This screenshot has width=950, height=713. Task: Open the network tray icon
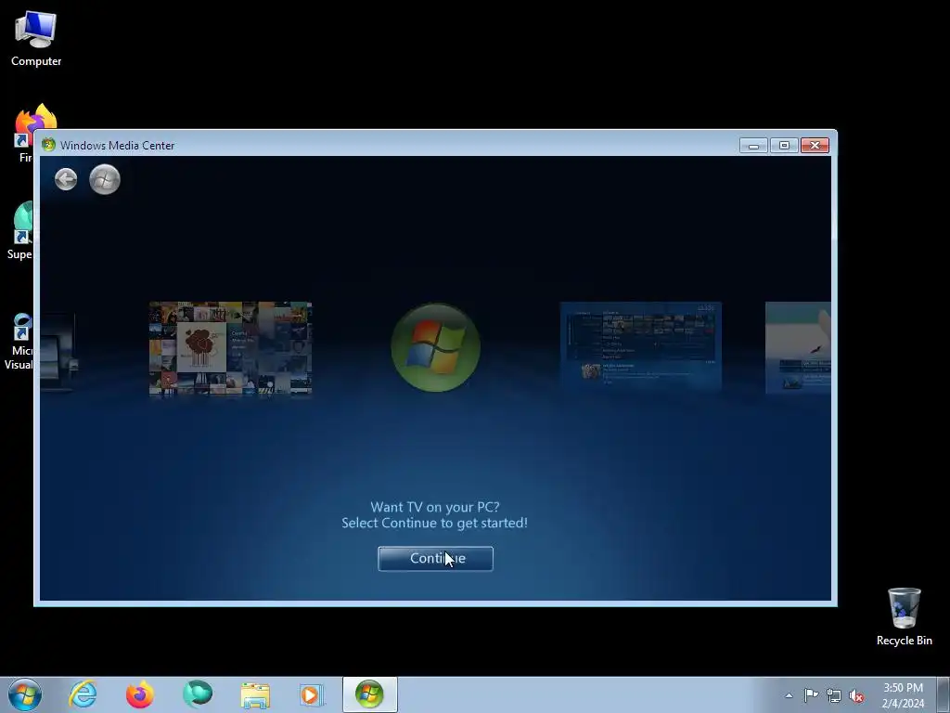834,695
